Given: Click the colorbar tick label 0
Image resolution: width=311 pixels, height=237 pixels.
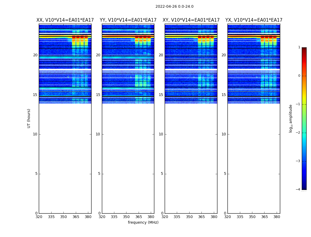Looking at the screenshot, I should pyautogui.click(x=299, y=76).
